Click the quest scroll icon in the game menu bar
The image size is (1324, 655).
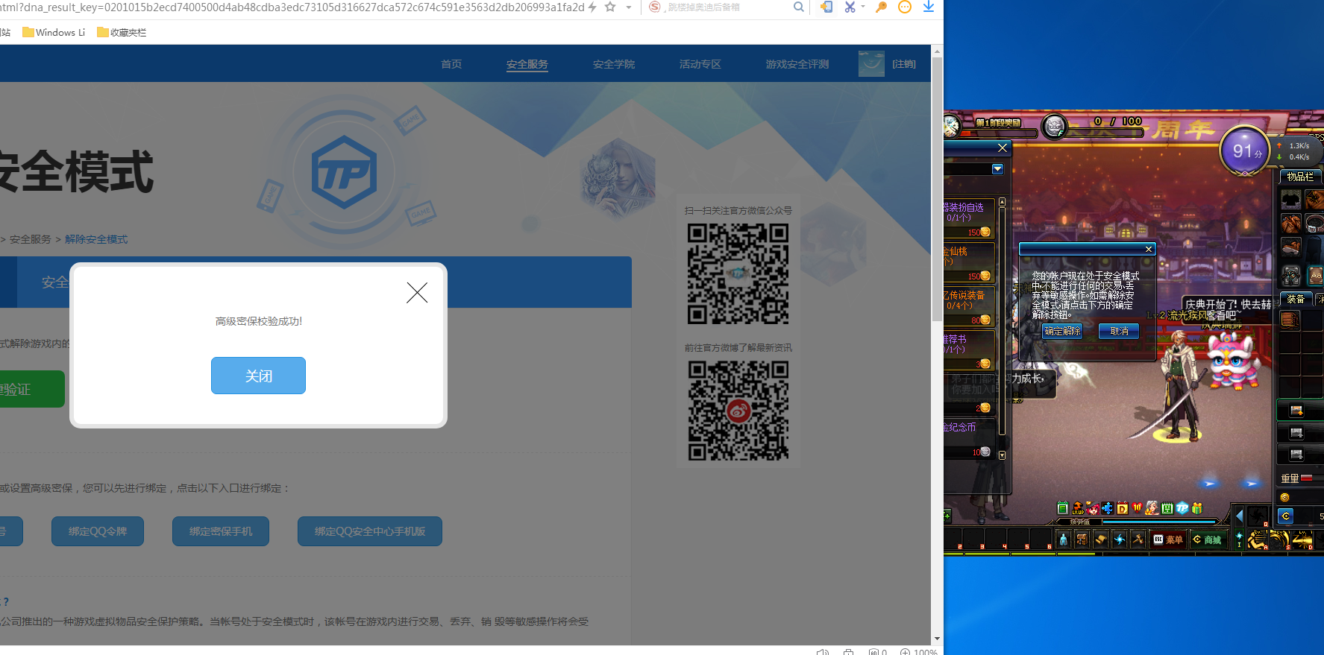click(x=1101, y=539)
